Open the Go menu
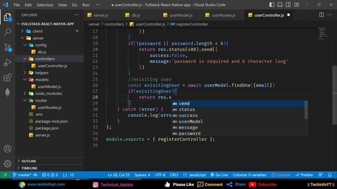 75,5
